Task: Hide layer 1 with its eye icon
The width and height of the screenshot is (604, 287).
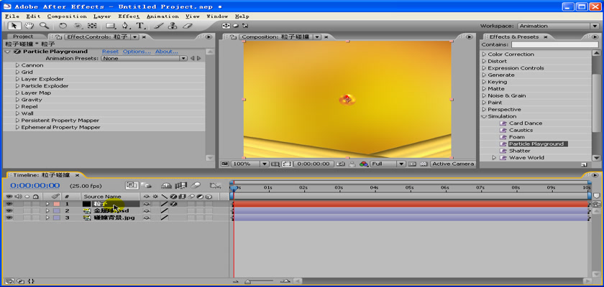Action: click(9, 204)
